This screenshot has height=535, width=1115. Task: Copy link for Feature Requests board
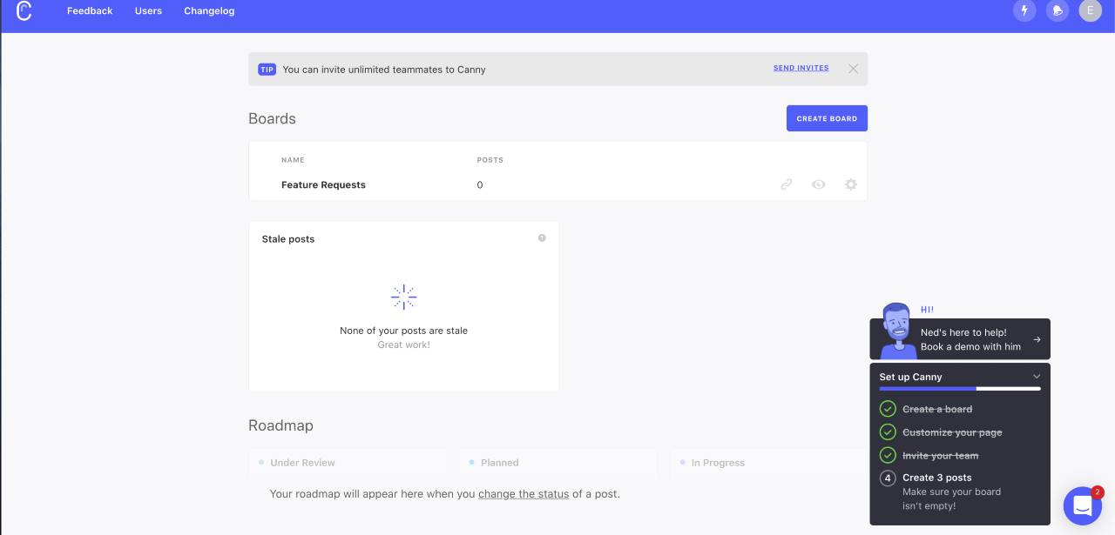[x=787, y=184]
